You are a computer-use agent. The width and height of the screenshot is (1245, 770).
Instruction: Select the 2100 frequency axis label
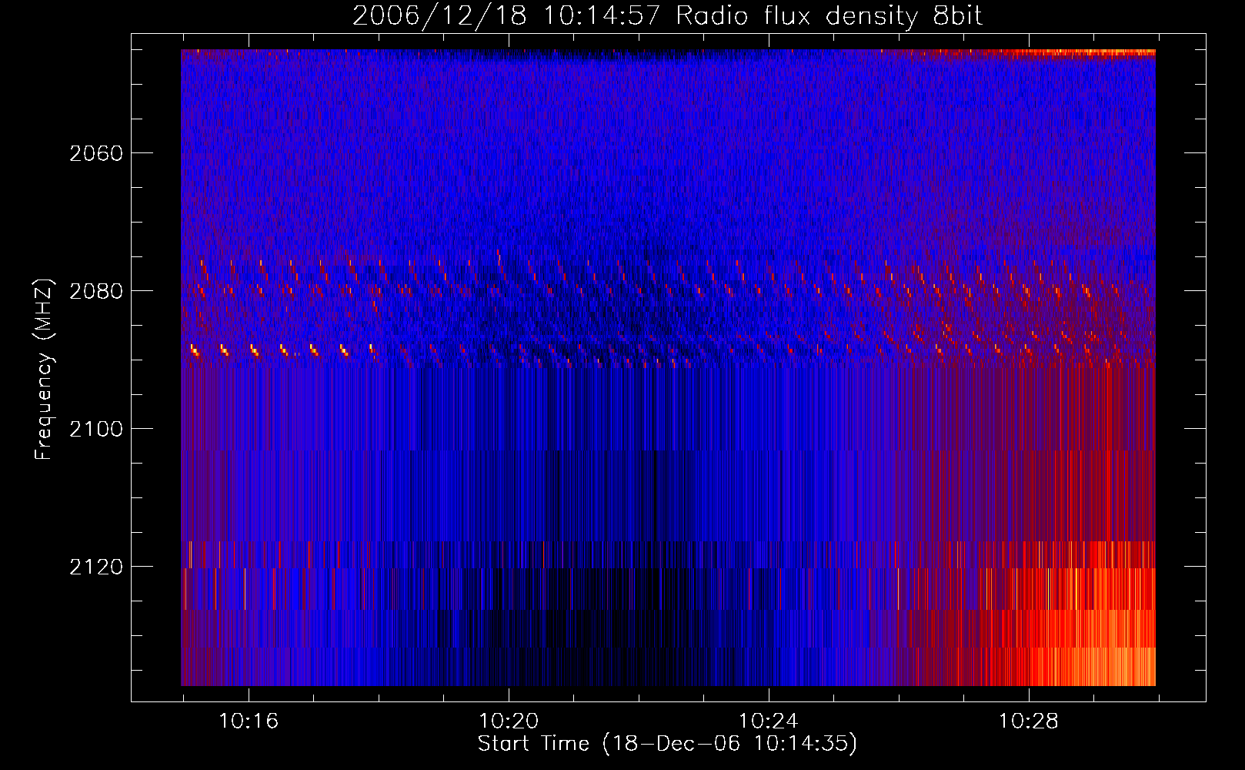(96, 429)
